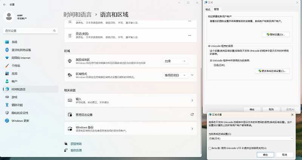
Task: Click the 帐户 sidebar icon
Action: tap(7, 81)
